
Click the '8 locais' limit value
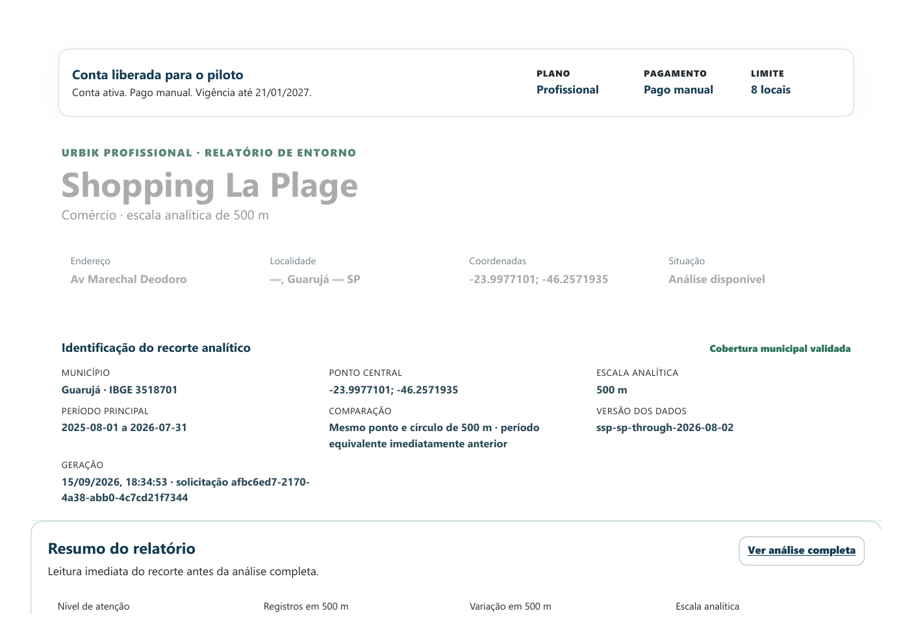pos(770,90)
